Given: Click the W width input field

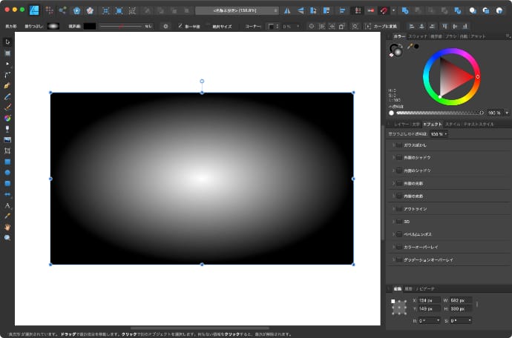Looking at the screenshot, I should tap(461, 300).
